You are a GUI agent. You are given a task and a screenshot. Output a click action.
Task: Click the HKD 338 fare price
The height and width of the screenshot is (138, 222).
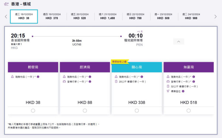point(137,102)
